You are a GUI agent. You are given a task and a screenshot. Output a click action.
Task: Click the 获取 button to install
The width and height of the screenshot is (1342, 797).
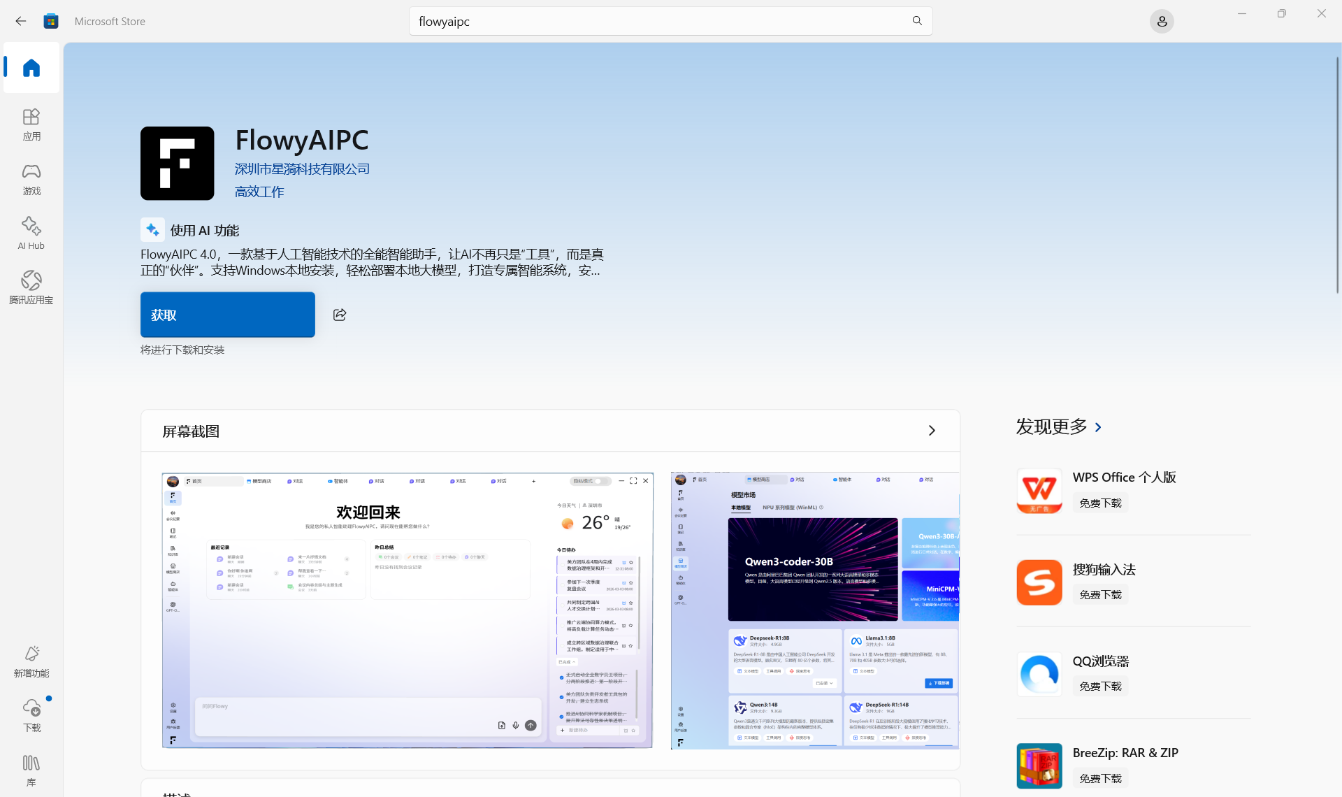(228, 315)
